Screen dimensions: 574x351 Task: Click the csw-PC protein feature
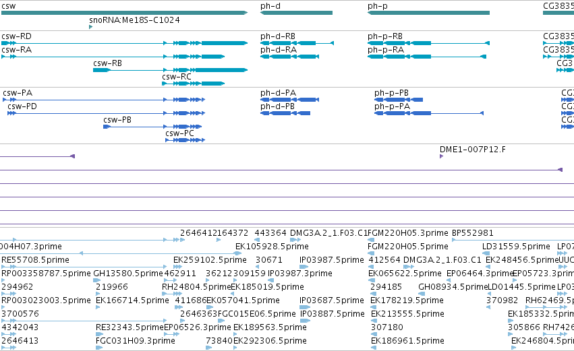coord(185,140)
